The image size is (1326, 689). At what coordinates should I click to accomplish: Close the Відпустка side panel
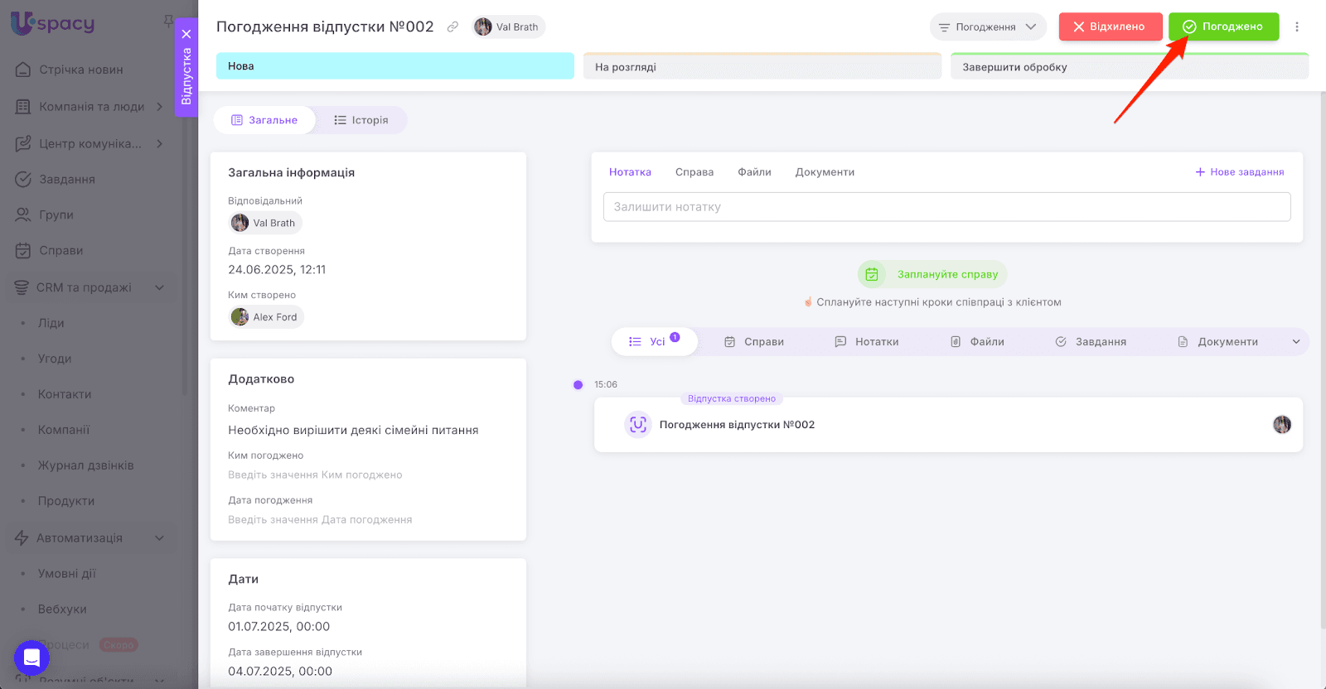coord(186,34)
